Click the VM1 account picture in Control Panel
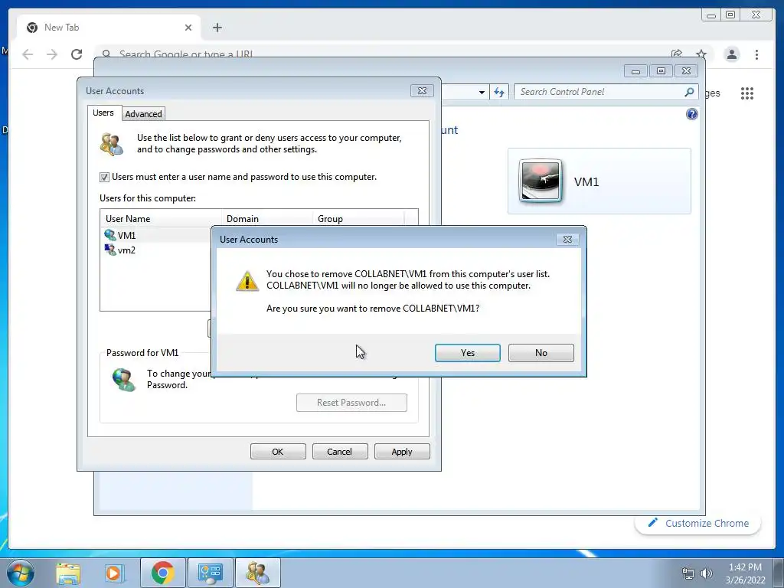 point(540,181)
